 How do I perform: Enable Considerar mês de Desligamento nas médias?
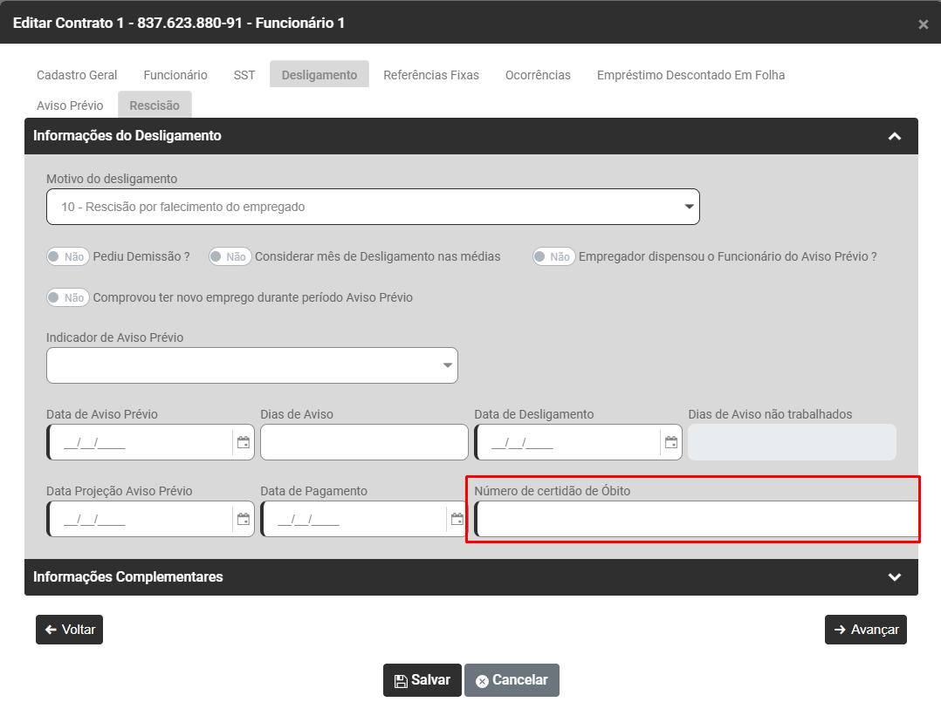click(230, 257)
